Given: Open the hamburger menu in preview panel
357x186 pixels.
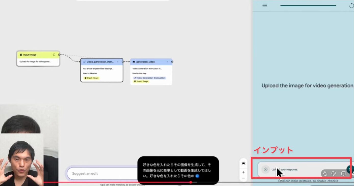Looking at the screenshot, I should 265,5.
